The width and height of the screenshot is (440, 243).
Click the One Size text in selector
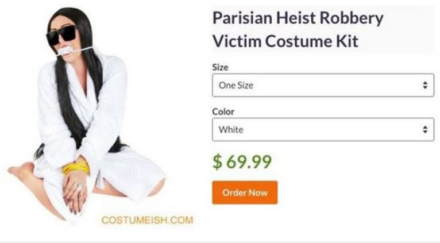pyautogui.click(x=236, y=85)
